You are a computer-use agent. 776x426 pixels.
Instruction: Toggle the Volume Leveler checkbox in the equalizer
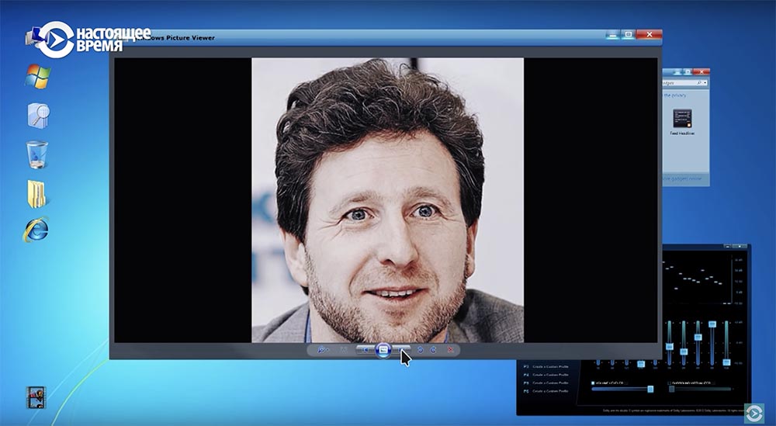tap(593, 383)
